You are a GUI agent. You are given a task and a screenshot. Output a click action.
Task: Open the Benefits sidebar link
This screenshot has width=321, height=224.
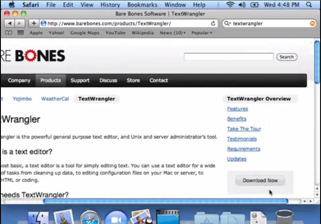pos(237,119)
